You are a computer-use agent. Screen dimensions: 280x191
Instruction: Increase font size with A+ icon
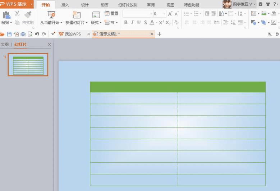(170, 14)
